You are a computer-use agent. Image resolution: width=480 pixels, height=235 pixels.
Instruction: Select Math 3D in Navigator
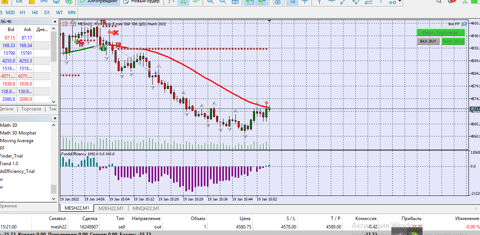tap(8, 125)
